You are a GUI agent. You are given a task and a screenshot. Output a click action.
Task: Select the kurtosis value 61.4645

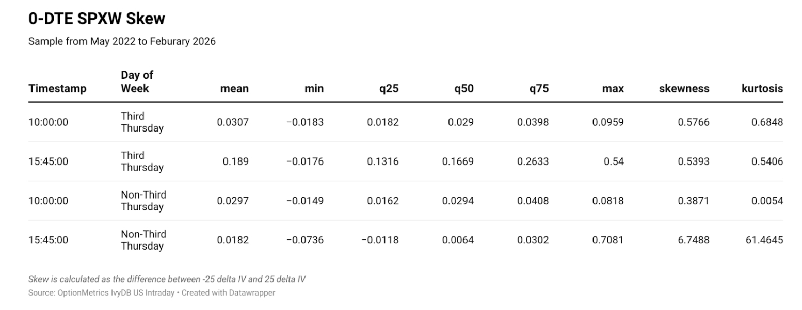point(764,240)
